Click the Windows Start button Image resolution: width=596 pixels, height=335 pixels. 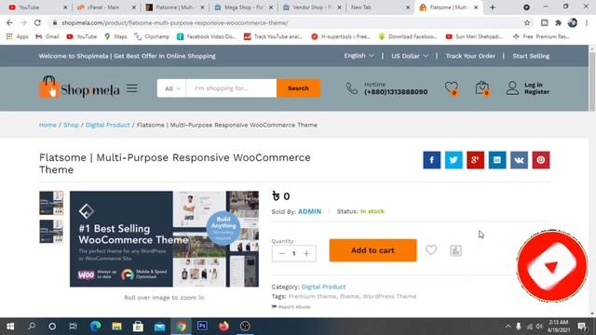10,327
